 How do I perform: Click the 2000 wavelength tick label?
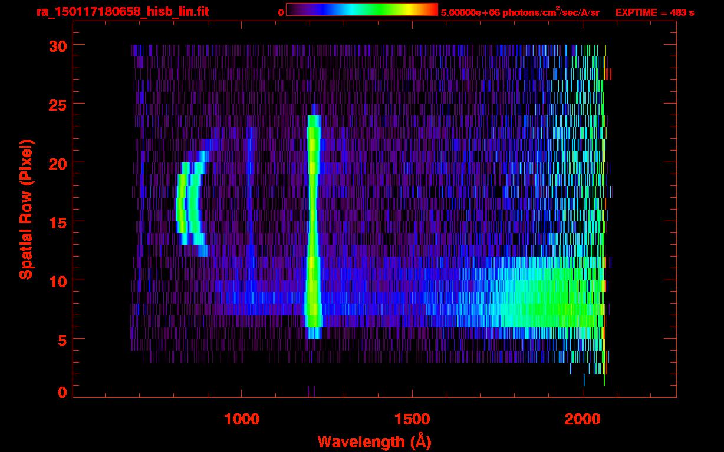(x=583, y=419)
